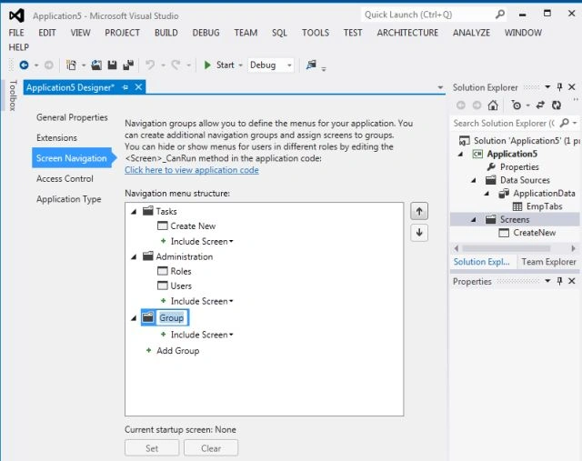Viewport: 582px width, 461px height.
Task: Collapse the Administration navigation group
Action: coord(134,256)
